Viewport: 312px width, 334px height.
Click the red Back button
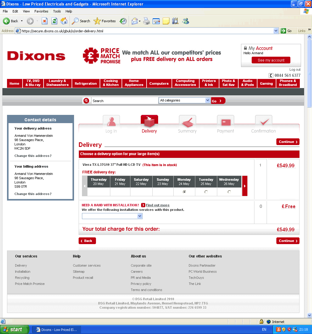(87, 241)
